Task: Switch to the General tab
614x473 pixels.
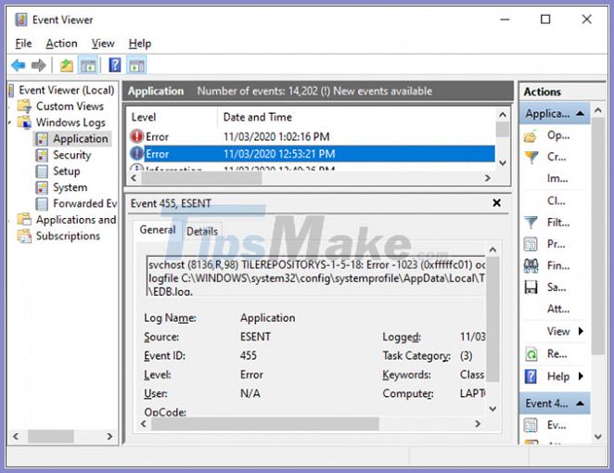Action: point(158,230)
